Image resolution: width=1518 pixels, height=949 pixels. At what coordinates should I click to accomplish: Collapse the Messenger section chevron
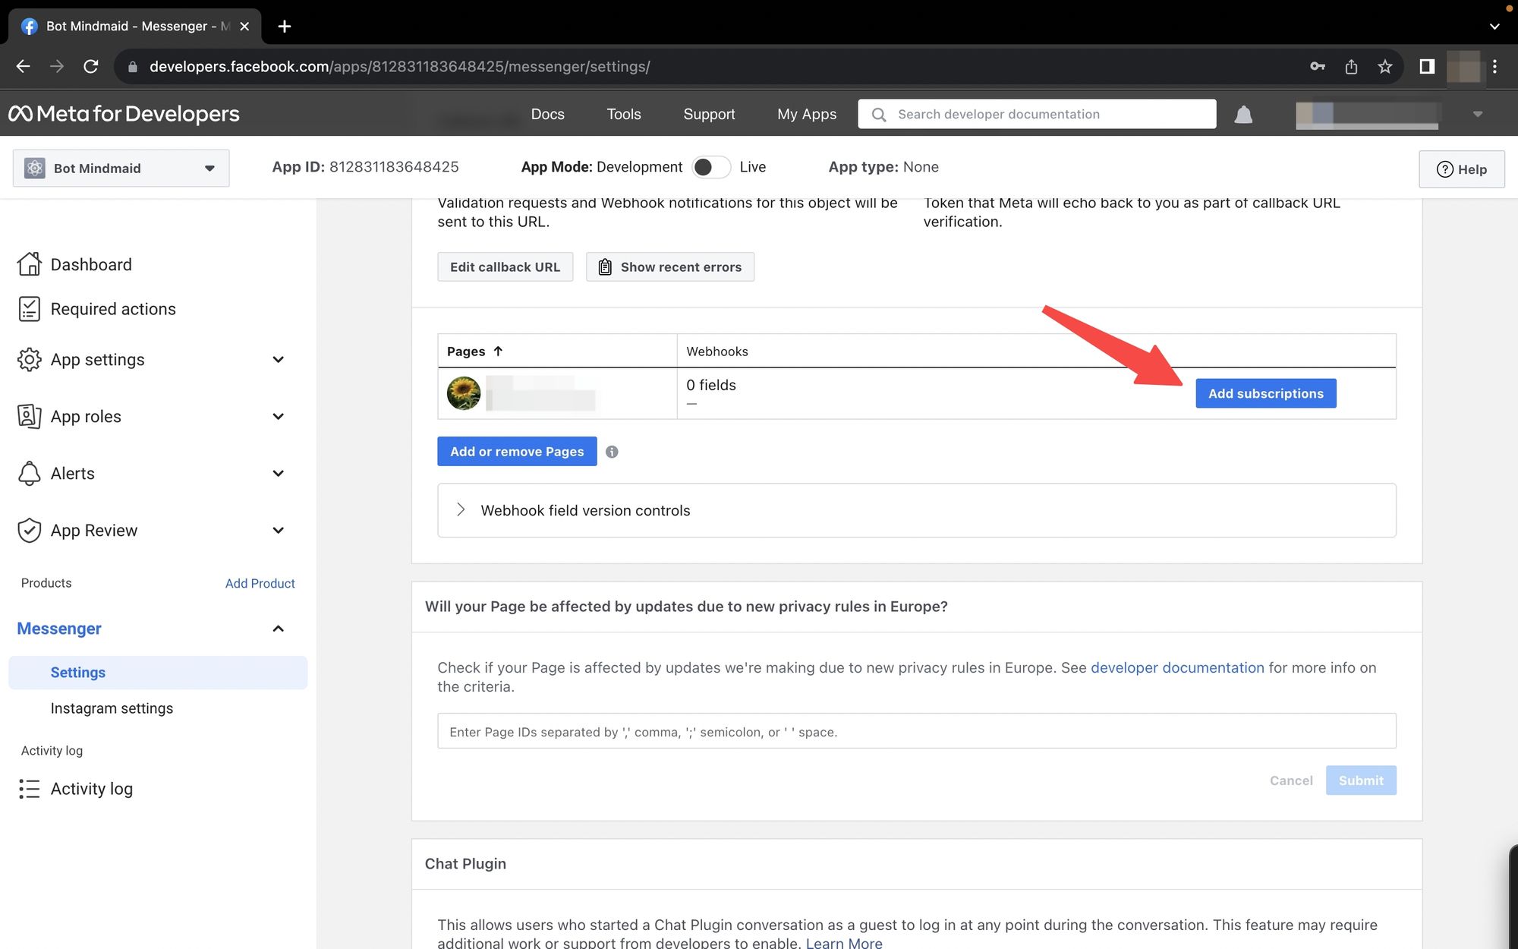(x=279, y=629)
